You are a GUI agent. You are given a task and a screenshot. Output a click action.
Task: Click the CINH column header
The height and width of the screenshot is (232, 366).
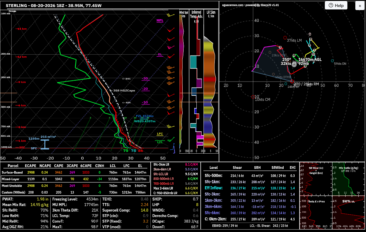(99, 166)
